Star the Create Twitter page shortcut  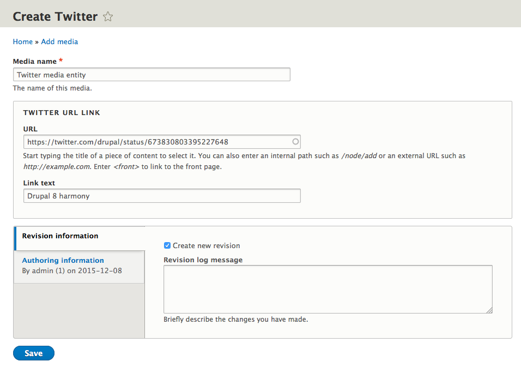(x=108, y=16)
